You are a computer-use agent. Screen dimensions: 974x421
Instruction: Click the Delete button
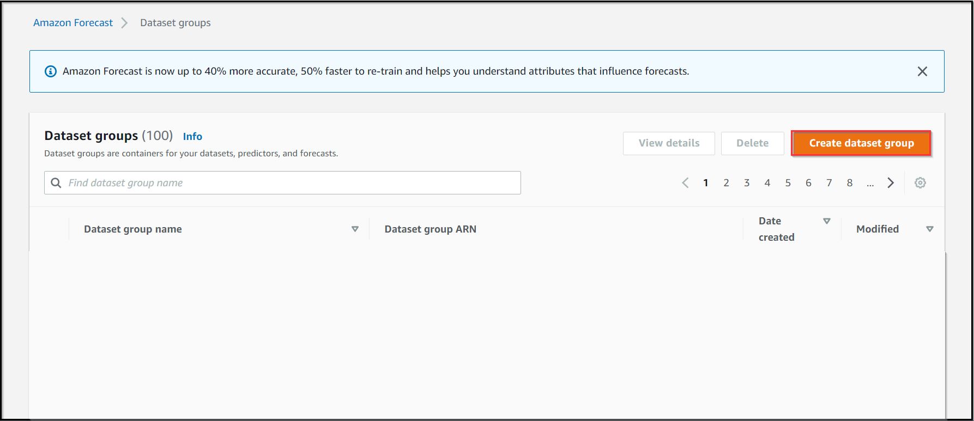coord(752,143)
